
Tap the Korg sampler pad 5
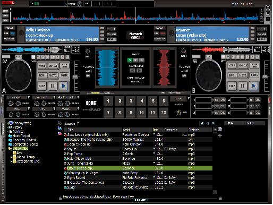click(x=153, y=101)
